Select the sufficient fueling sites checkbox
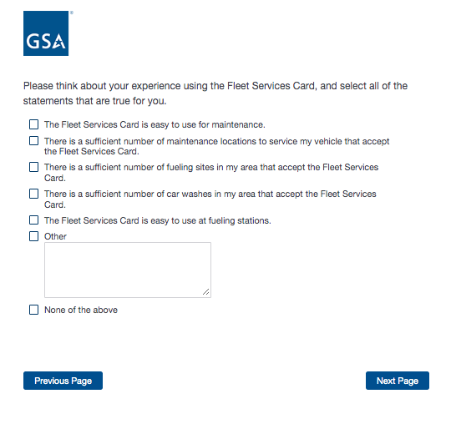 tap(33, 167)
